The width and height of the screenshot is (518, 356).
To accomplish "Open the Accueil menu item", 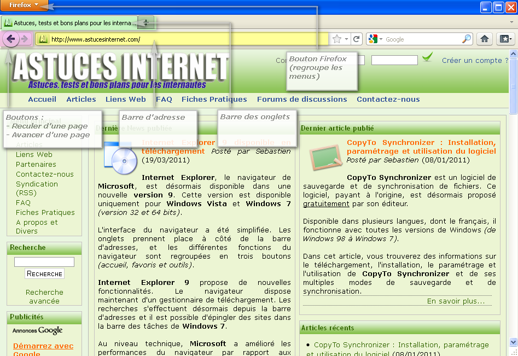I will [42, 99].
